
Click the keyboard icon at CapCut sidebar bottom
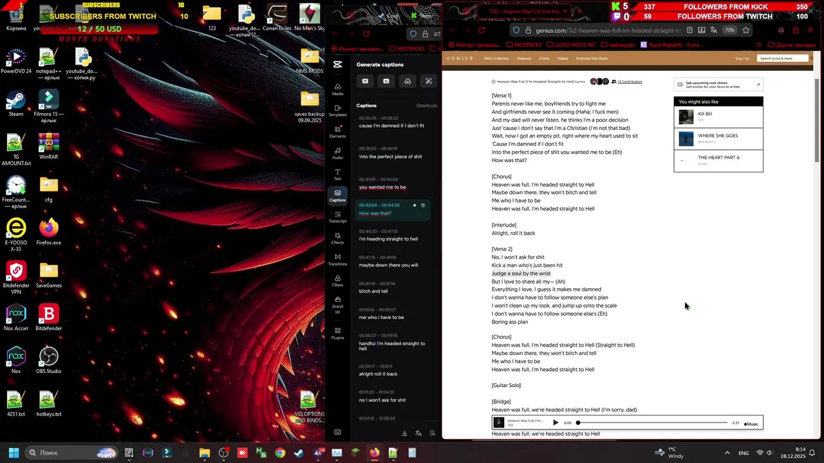tap(337, 432)
